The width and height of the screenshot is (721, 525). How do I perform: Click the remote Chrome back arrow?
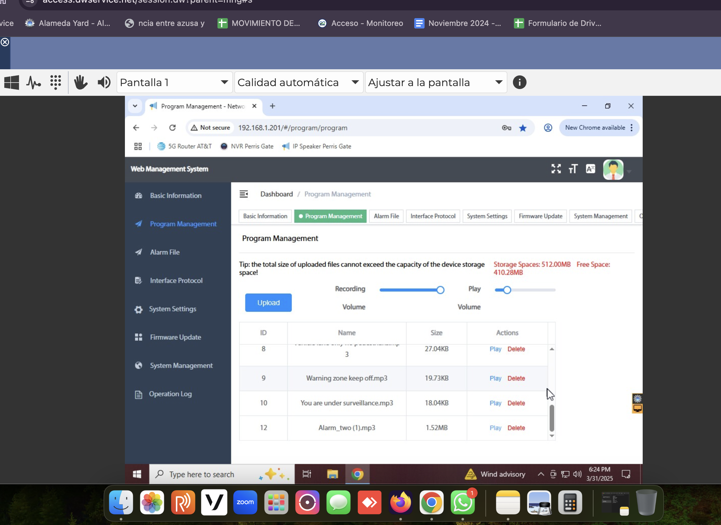(x=136, y=128)
